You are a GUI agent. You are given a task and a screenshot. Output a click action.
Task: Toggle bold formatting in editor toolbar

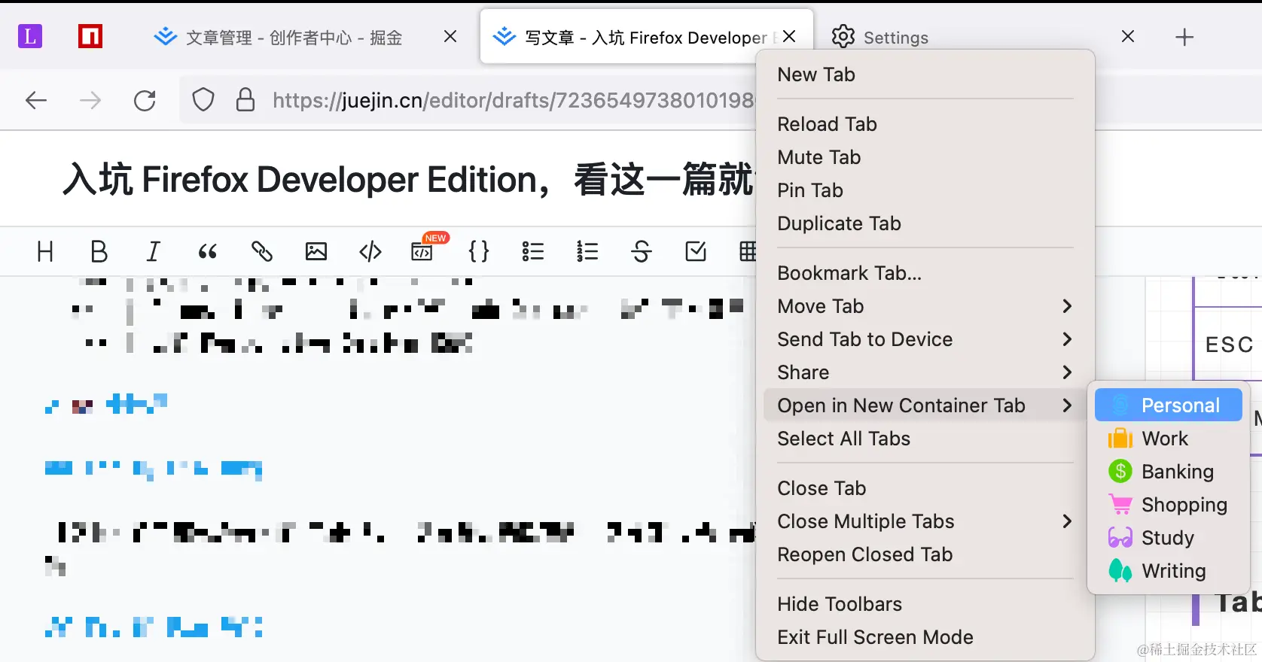99,251
